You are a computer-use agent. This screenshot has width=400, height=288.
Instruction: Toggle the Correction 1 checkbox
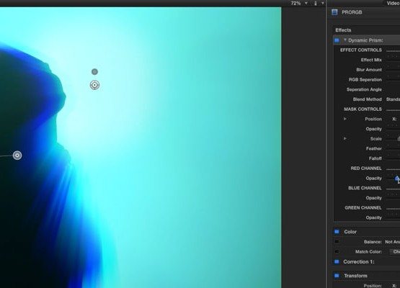click(x=337, y=262)
